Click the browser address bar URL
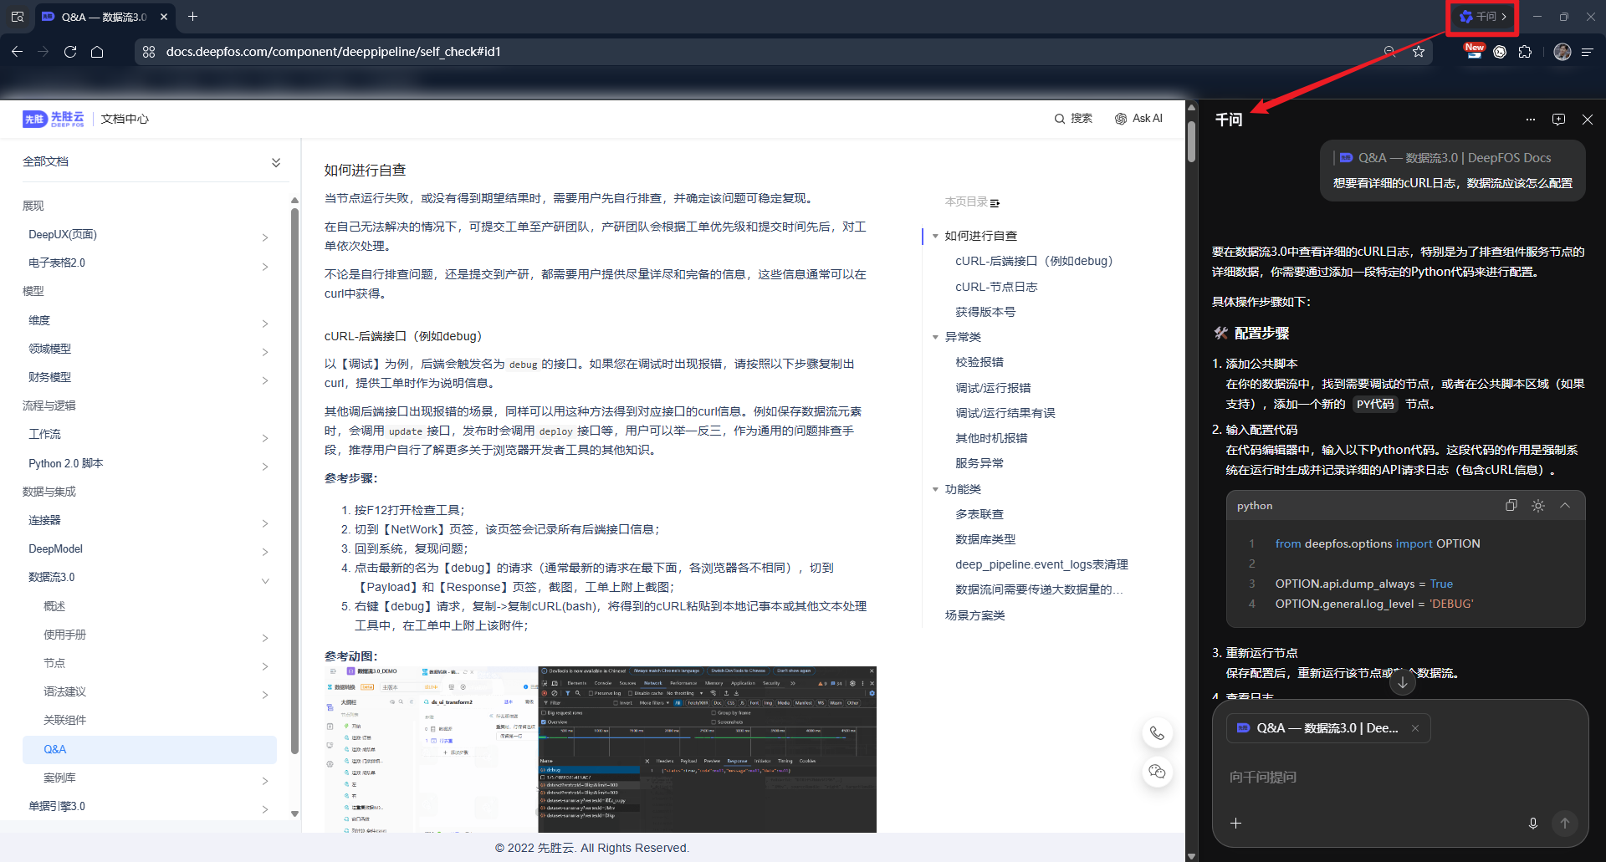The width and height of the screenshot is (1606, 862). click(x=333, y=52)
